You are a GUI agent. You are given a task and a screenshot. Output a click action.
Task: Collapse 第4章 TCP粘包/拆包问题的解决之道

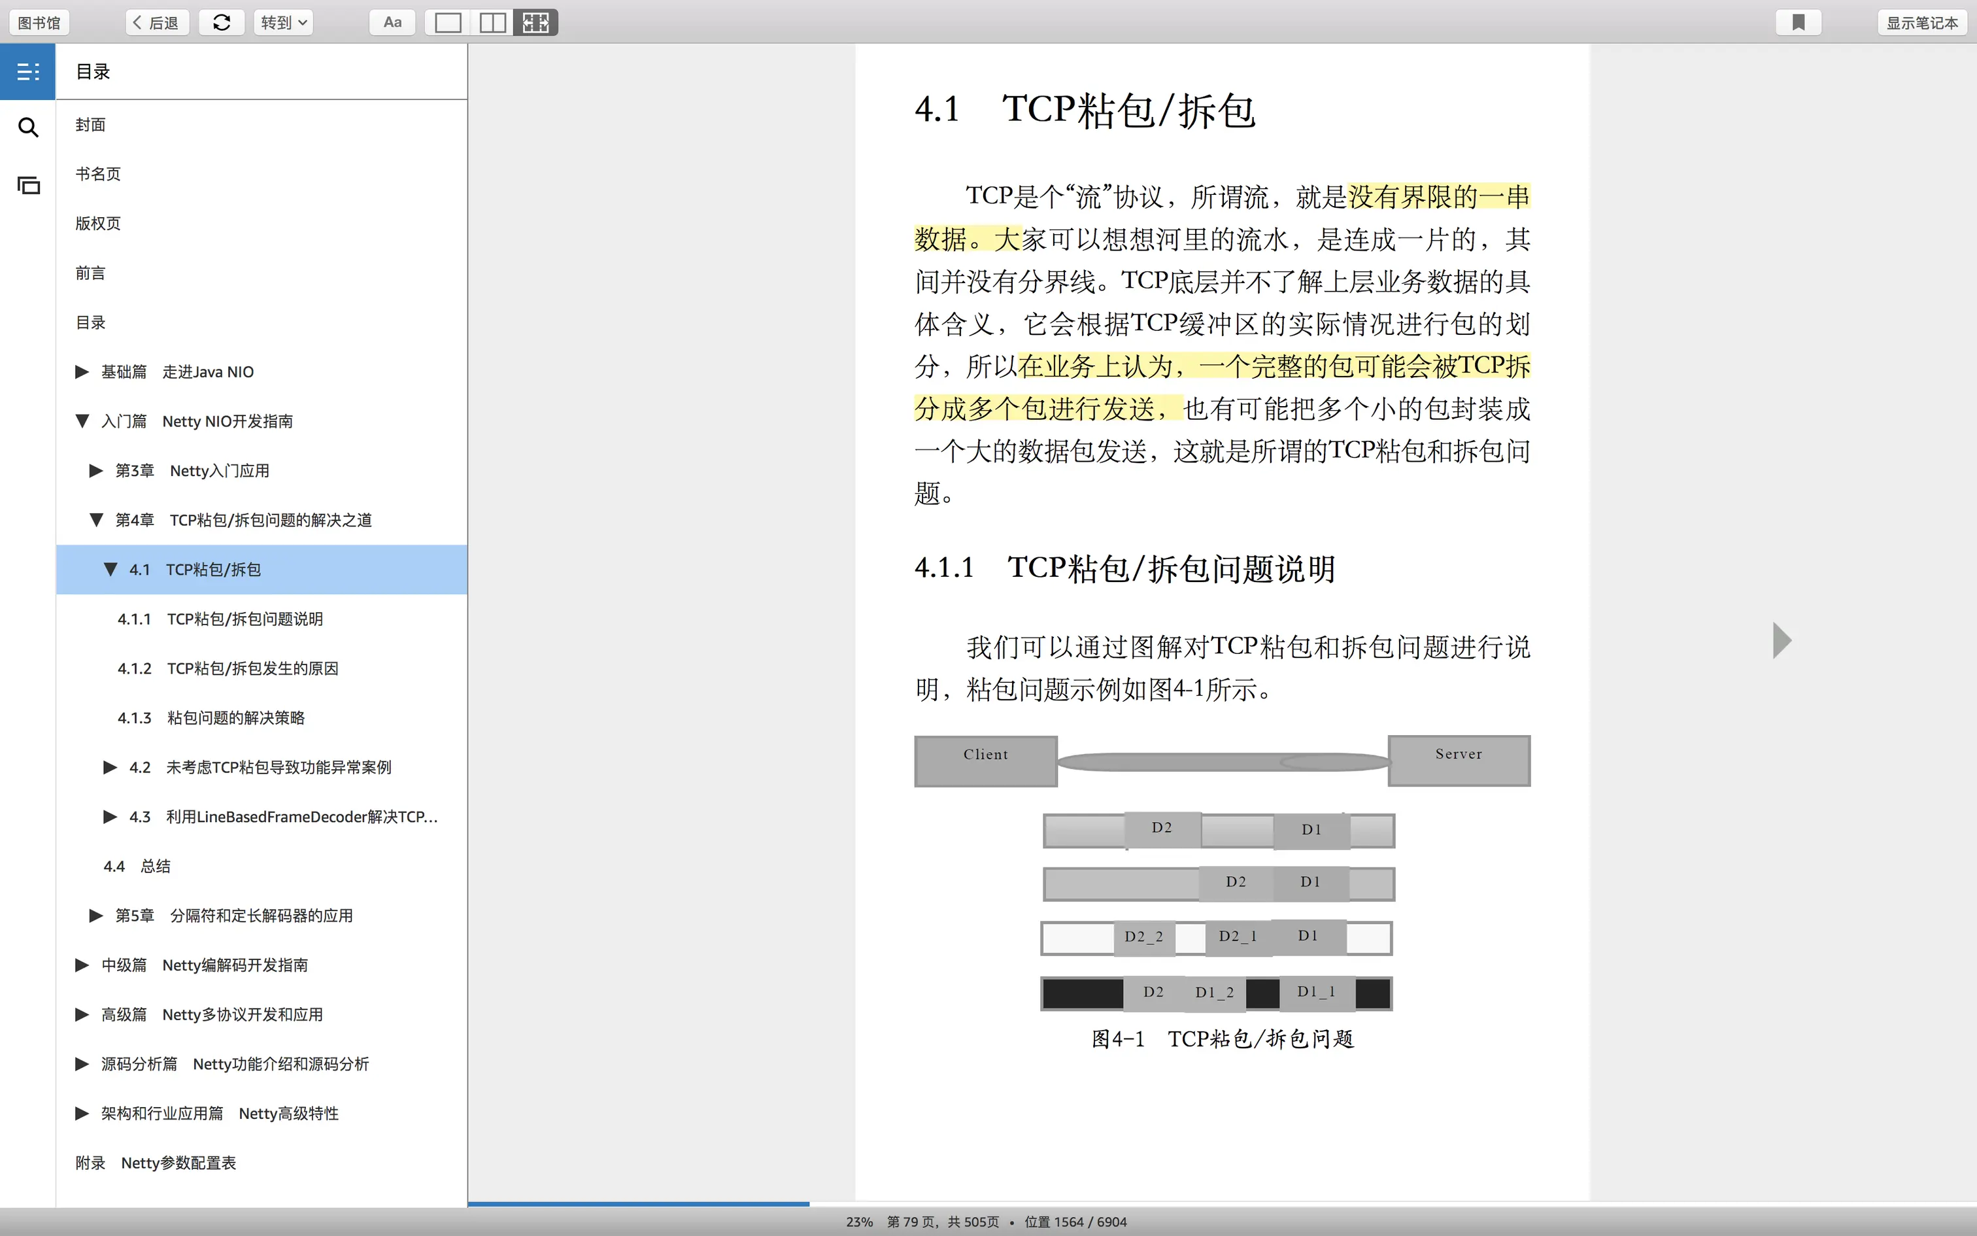(x=95, y=520)
